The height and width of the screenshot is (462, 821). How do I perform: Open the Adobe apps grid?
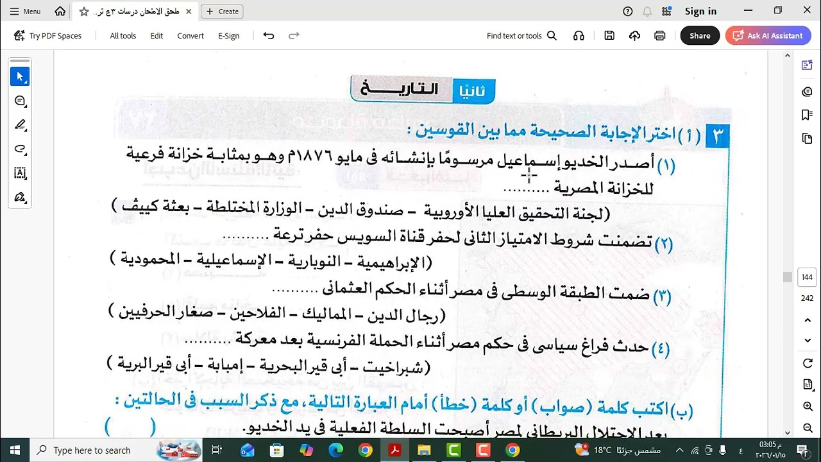[666, 12]
